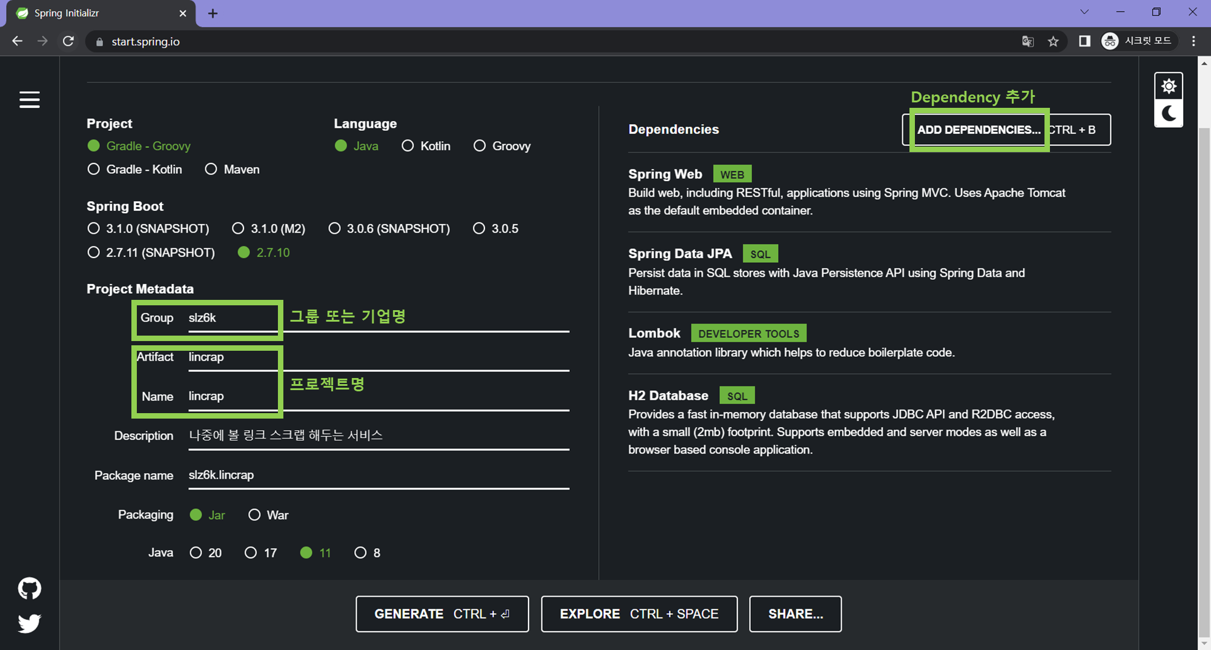Viewport: 1211px width, 650px height.
Task: Click the page vertical scrollbar
Action: coord(1204,382)
